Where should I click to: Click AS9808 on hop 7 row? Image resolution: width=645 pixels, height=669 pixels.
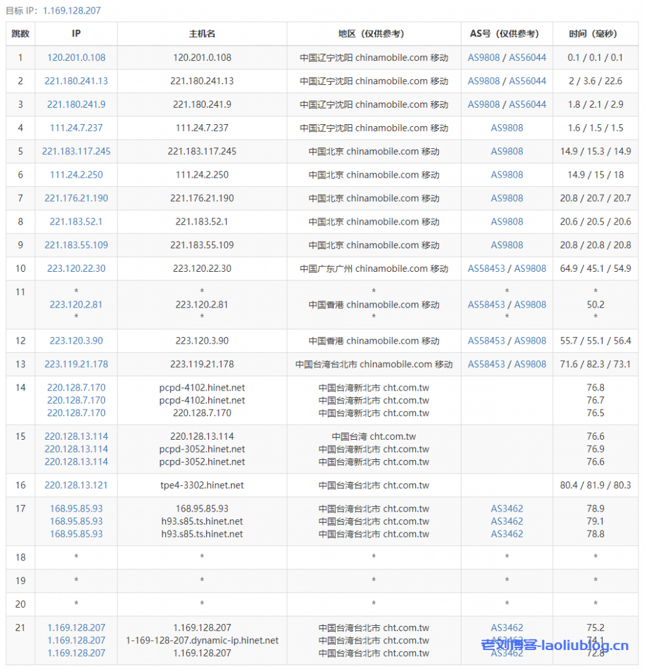pyautogui.click(x=507, y=198)
